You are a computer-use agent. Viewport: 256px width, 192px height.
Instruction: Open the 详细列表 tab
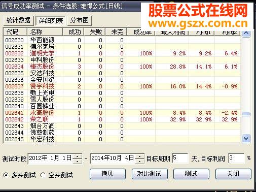(x=51, y=21)
